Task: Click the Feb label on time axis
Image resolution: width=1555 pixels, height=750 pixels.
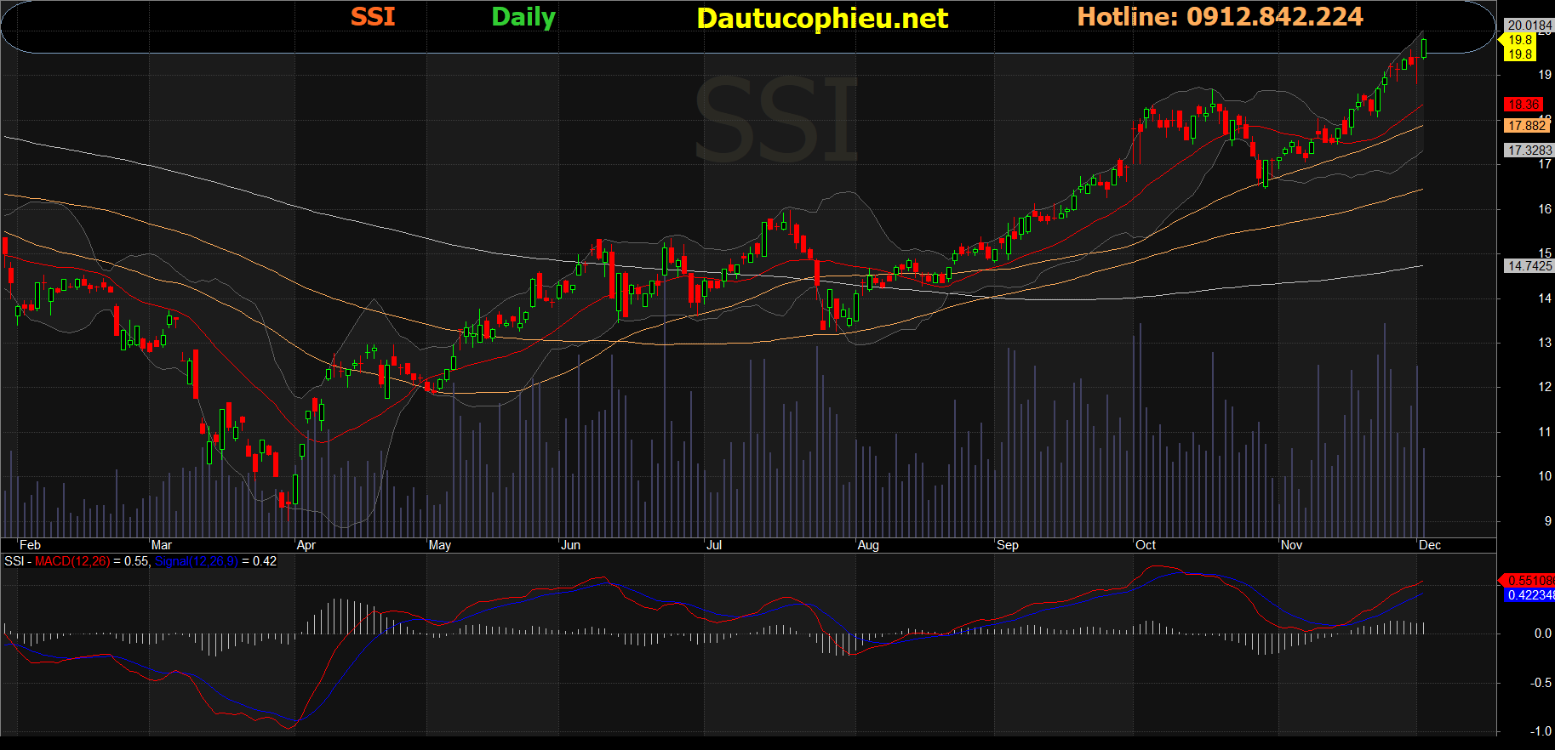Action: pyautogui.click(x=30, y=545)
